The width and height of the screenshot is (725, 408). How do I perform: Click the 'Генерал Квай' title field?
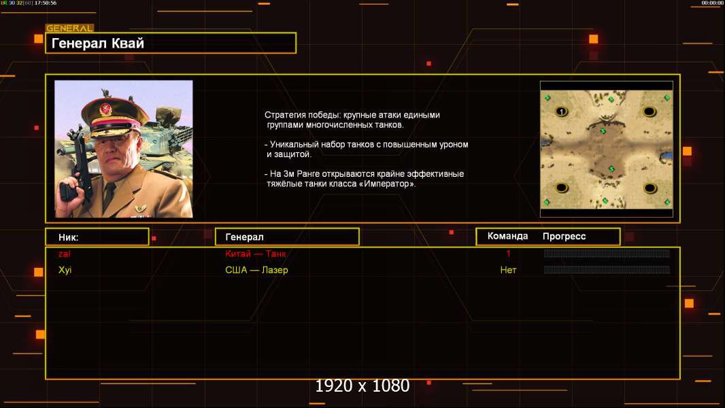tap(171, 43)
